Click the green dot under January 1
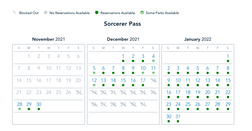252x131 pixels. pos(228,61)
